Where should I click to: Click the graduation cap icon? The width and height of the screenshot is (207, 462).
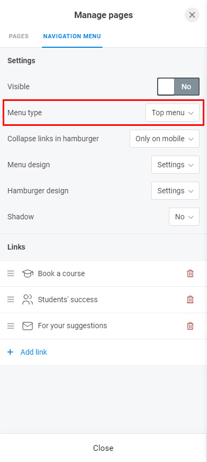click(28, 273)
